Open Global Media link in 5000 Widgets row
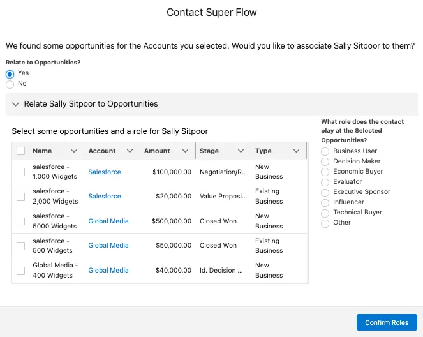Screen dimensions: 423x337 pos(108,221)
